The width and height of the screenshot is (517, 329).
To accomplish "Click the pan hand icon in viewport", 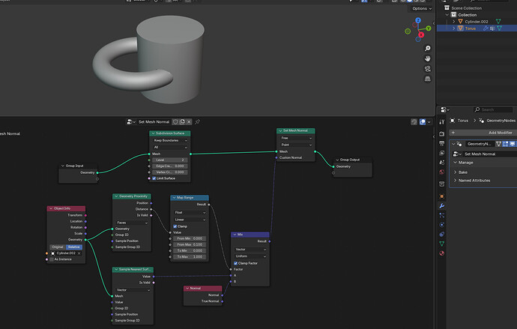I will [x=427, y=58].
